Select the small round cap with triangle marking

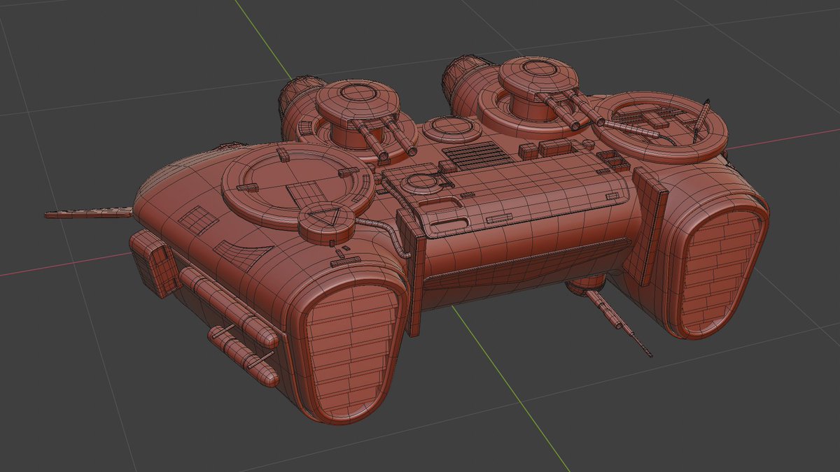(326, 222)
